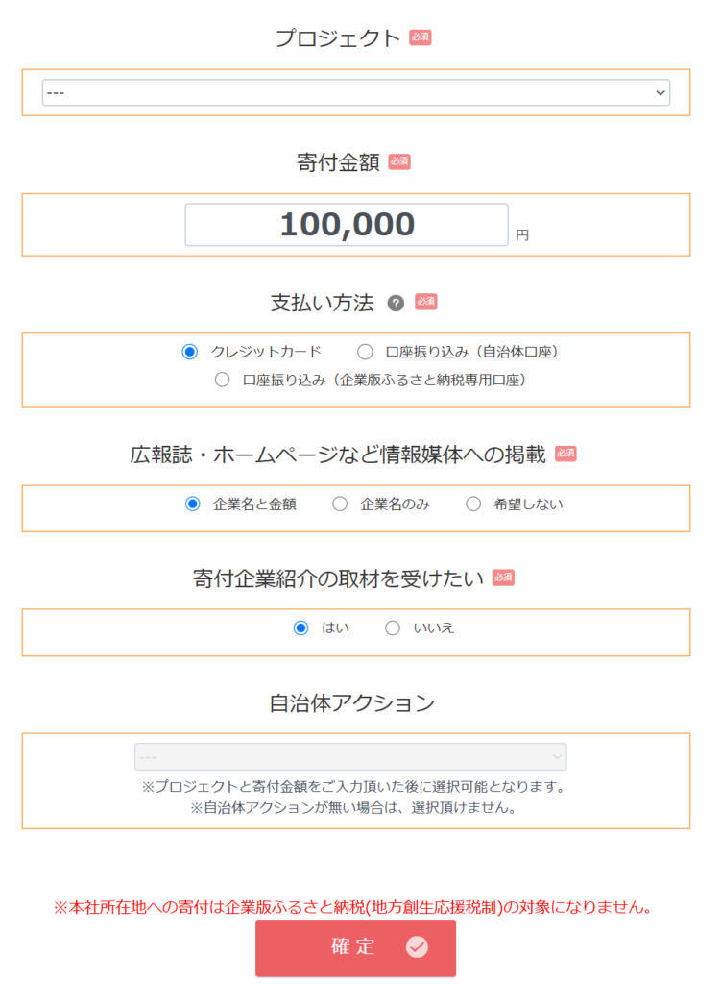Click the 必須 badge next to プロジェクト
The height and width of the screenshot is (984, 721).
421,37
